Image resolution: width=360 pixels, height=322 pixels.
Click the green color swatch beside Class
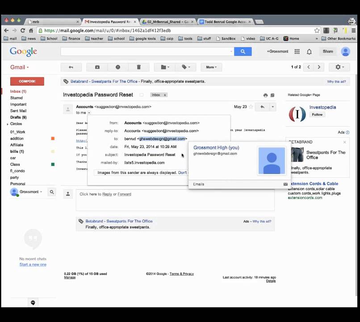tap(53, 164)
